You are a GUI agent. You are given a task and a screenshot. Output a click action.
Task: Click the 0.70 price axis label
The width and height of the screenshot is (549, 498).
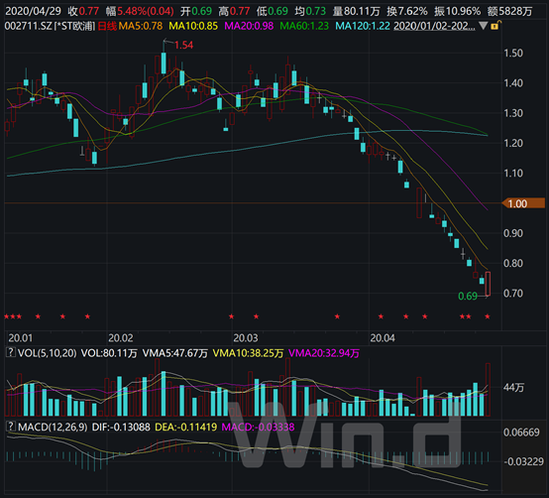click(x=513, y=293)
